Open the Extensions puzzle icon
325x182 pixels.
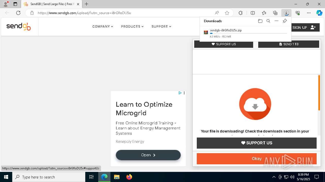pos(240,13)
